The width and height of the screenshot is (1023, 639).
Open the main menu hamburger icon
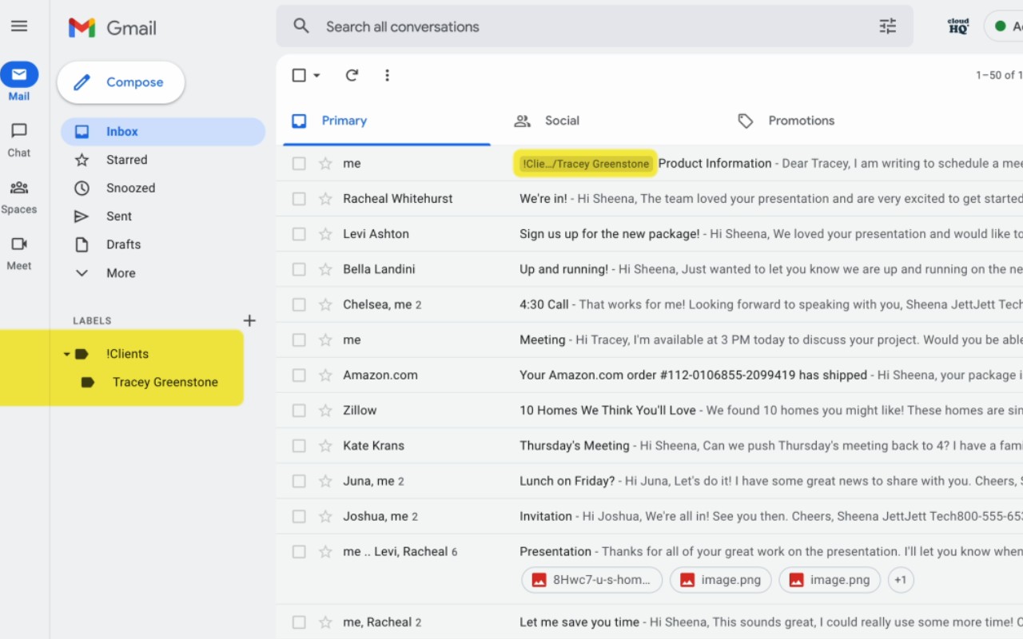[x=19, y=26]
